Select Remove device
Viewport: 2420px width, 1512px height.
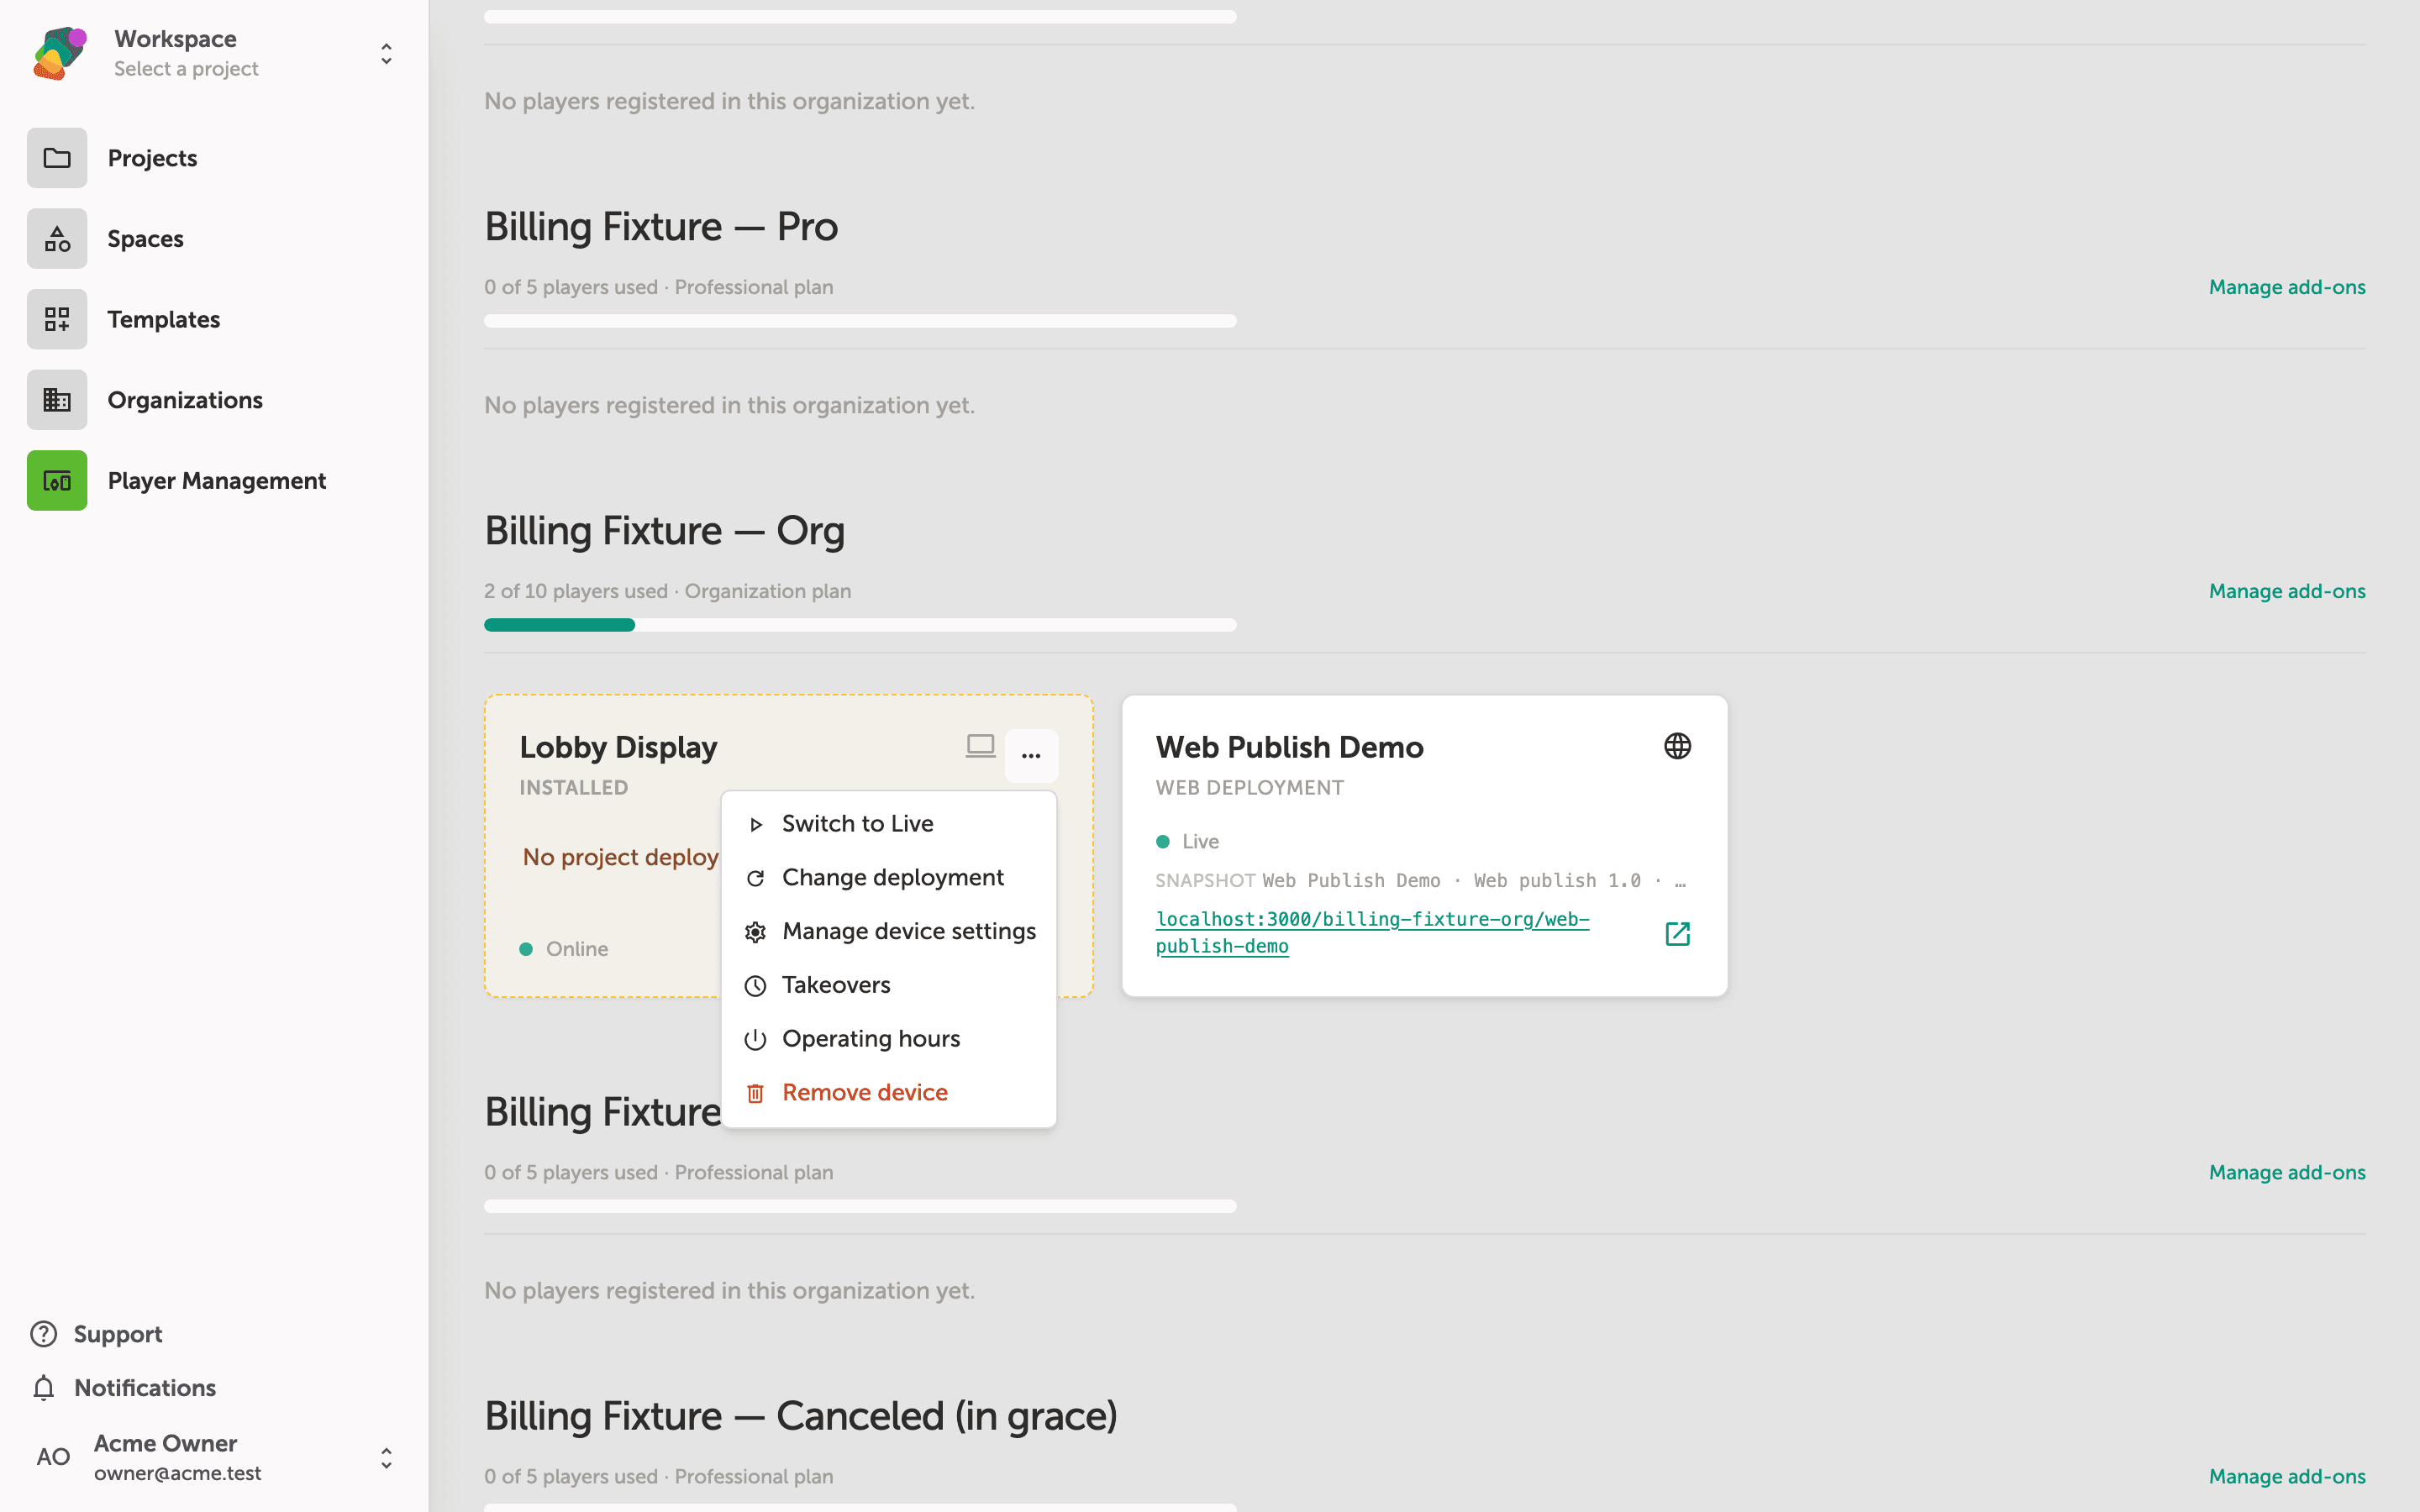tap(888, 1093)
